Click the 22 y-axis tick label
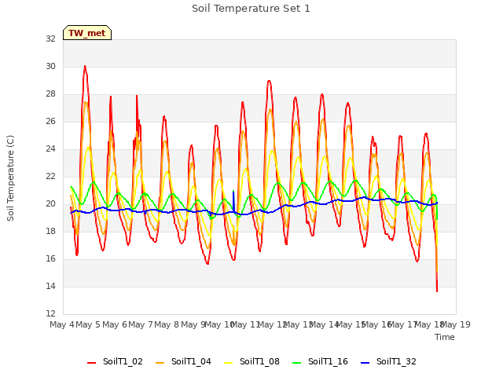Viewport: 503px width, 377px height. point(50,176)
